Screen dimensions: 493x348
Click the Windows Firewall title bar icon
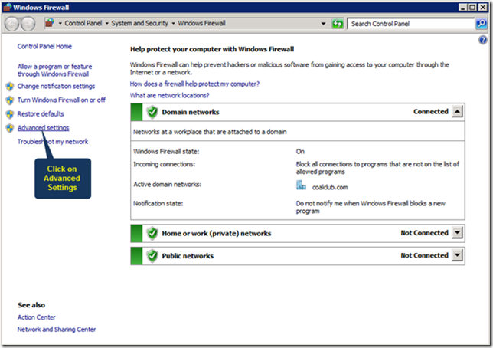[x=8, y=7]
